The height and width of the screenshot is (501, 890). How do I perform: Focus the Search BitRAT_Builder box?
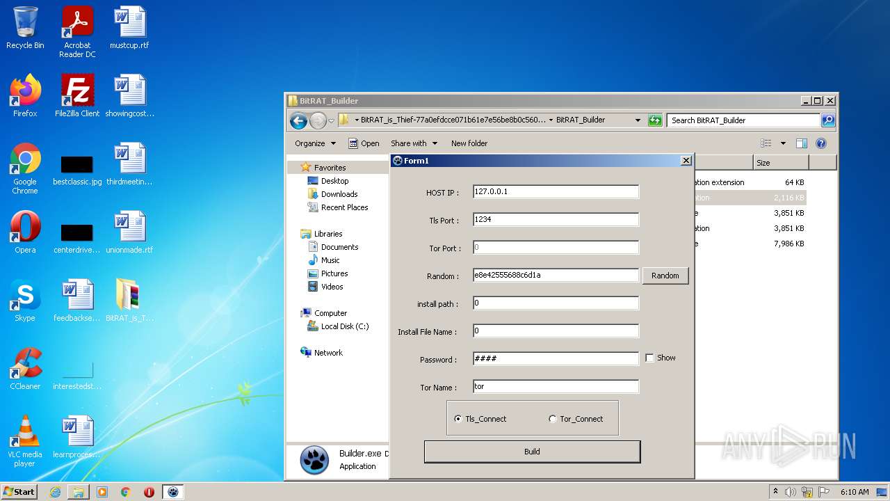pyautogui.click(x=743, y=120)
